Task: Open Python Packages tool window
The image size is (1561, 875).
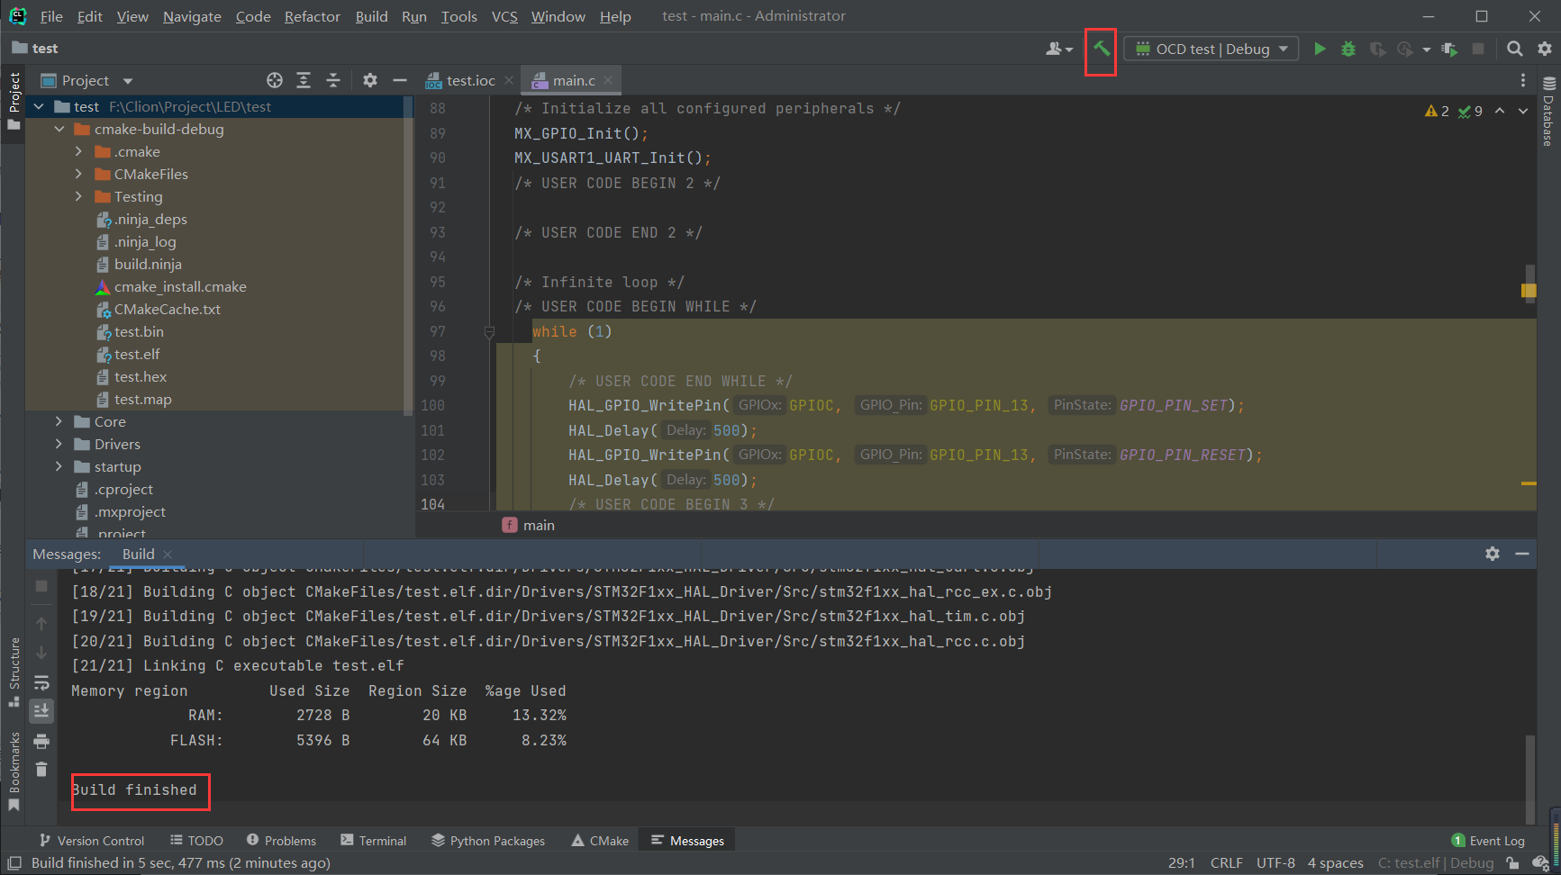Action: click(488, 841)
